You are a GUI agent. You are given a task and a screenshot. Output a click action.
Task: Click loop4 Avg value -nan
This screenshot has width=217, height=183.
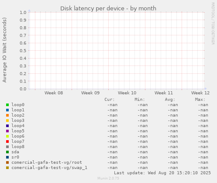coord(173,126)
